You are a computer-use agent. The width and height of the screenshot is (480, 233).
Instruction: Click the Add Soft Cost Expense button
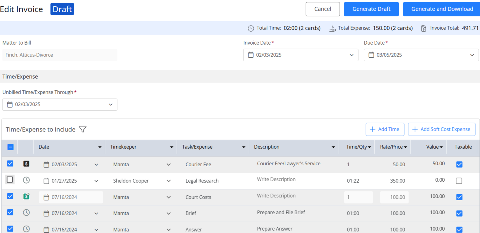pyautogui.click(x=442, y=129)
